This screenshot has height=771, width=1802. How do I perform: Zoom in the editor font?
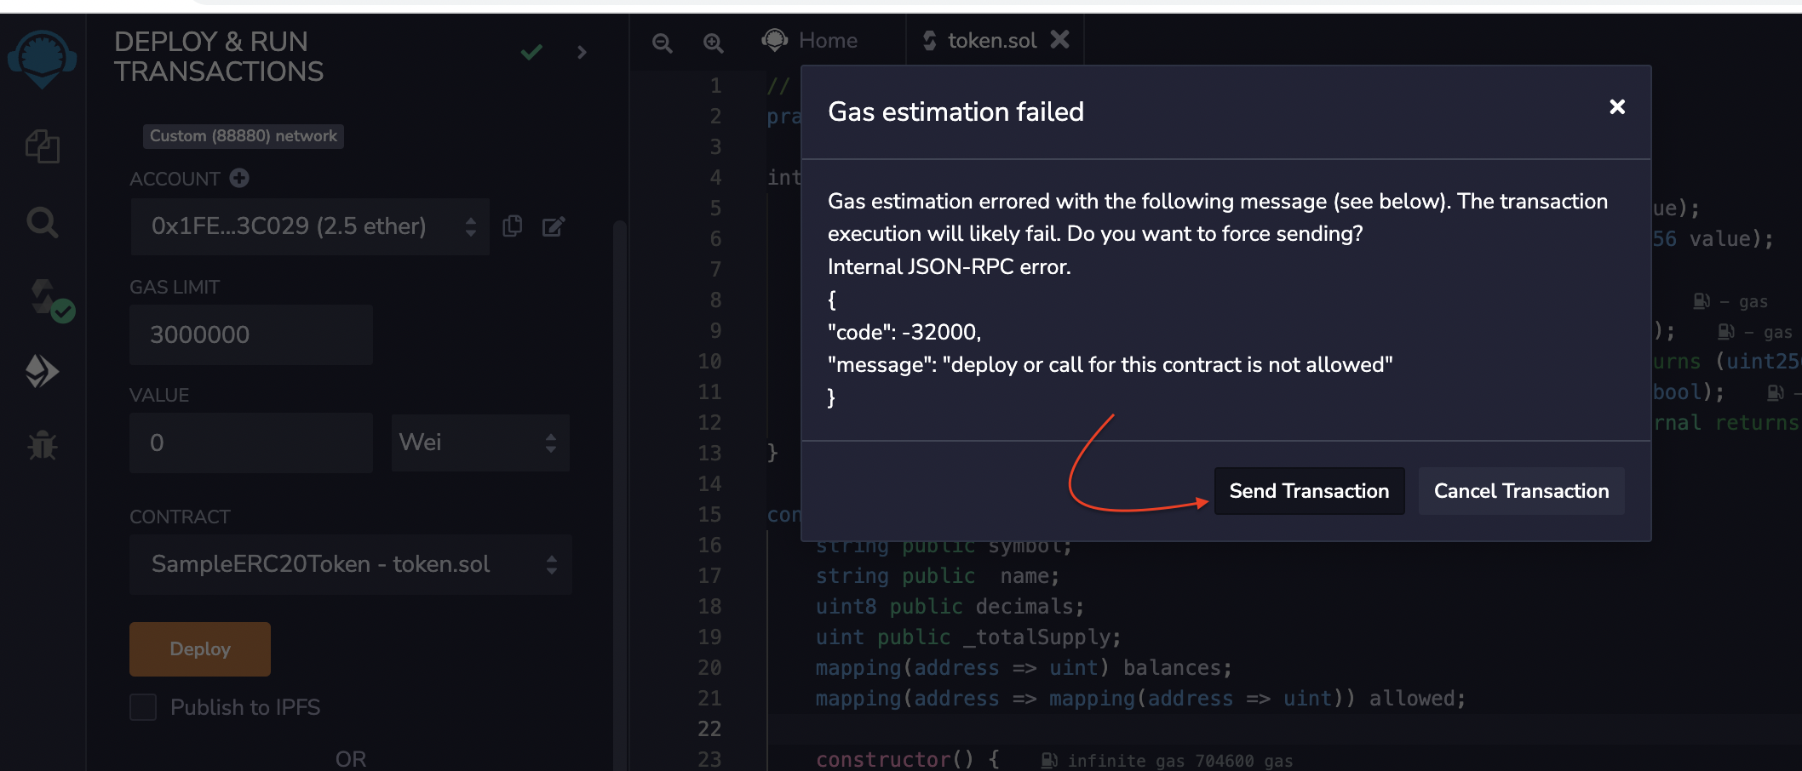pos(713,42)
